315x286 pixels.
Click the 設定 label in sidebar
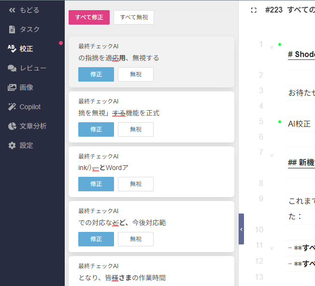(26, 145)
